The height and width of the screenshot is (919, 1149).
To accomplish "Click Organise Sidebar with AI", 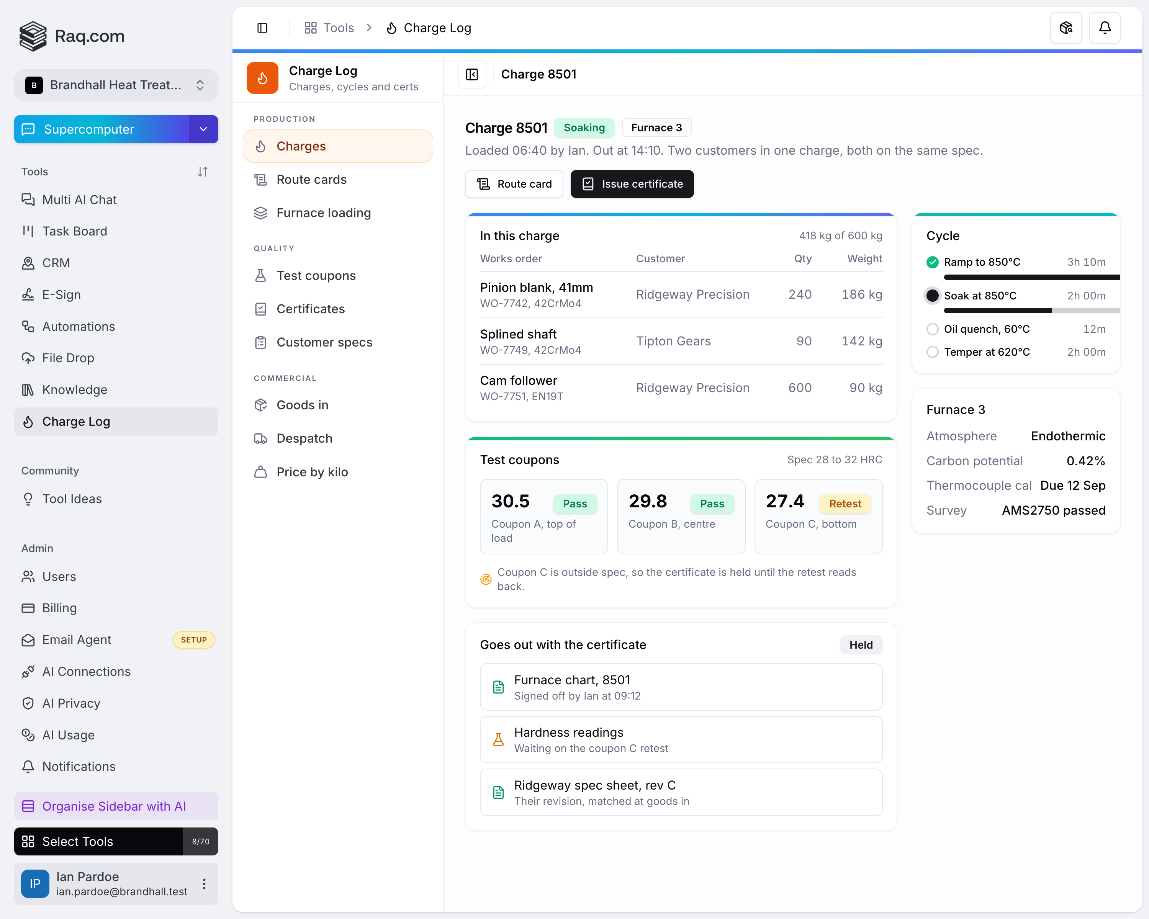I will point(116,806).
